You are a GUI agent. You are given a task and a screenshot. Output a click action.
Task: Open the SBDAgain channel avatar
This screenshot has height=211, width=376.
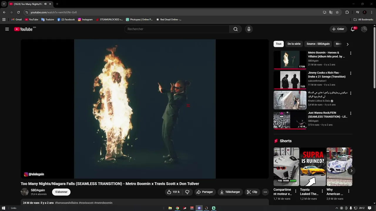tap(25, 192)
